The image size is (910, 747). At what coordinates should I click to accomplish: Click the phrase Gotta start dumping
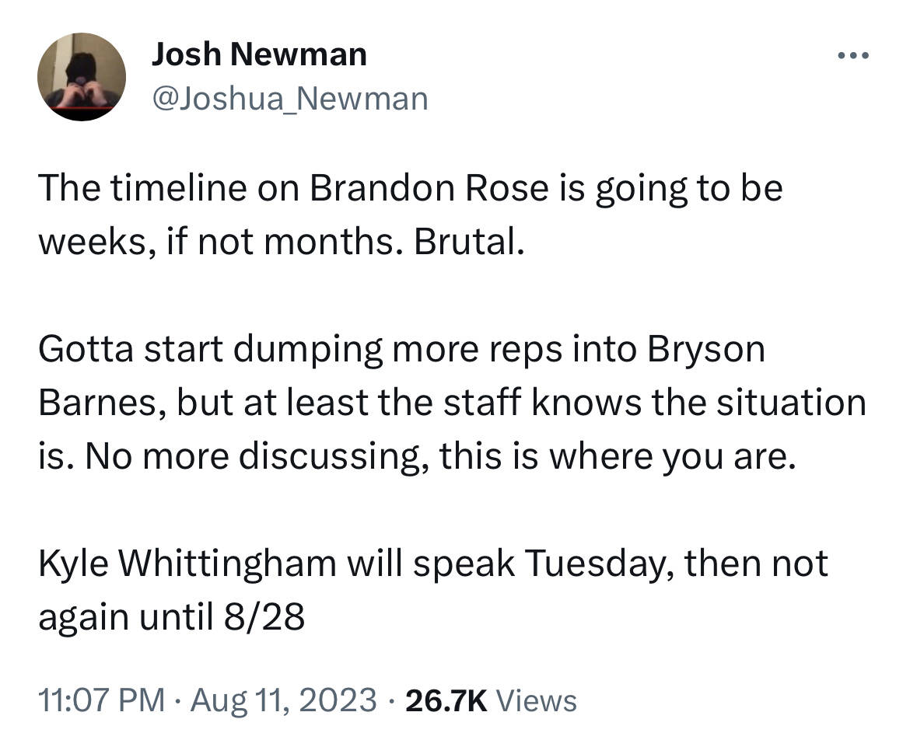(x=211, y=350)
